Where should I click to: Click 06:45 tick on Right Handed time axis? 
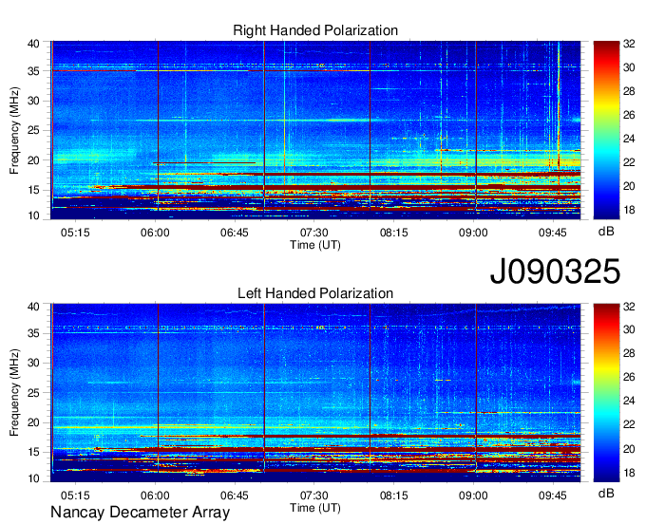pos(235,233)
